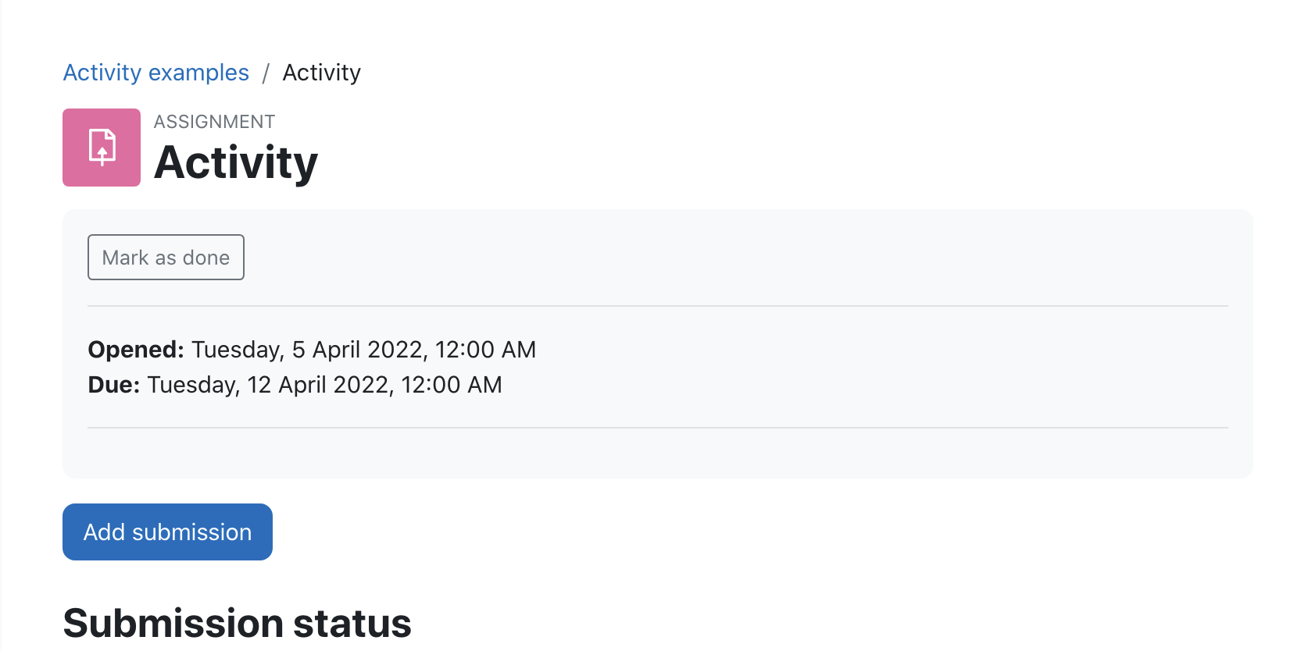The image size is (1294, 651).
Task: Click the large Activity page title
Action: coord(236,162)
